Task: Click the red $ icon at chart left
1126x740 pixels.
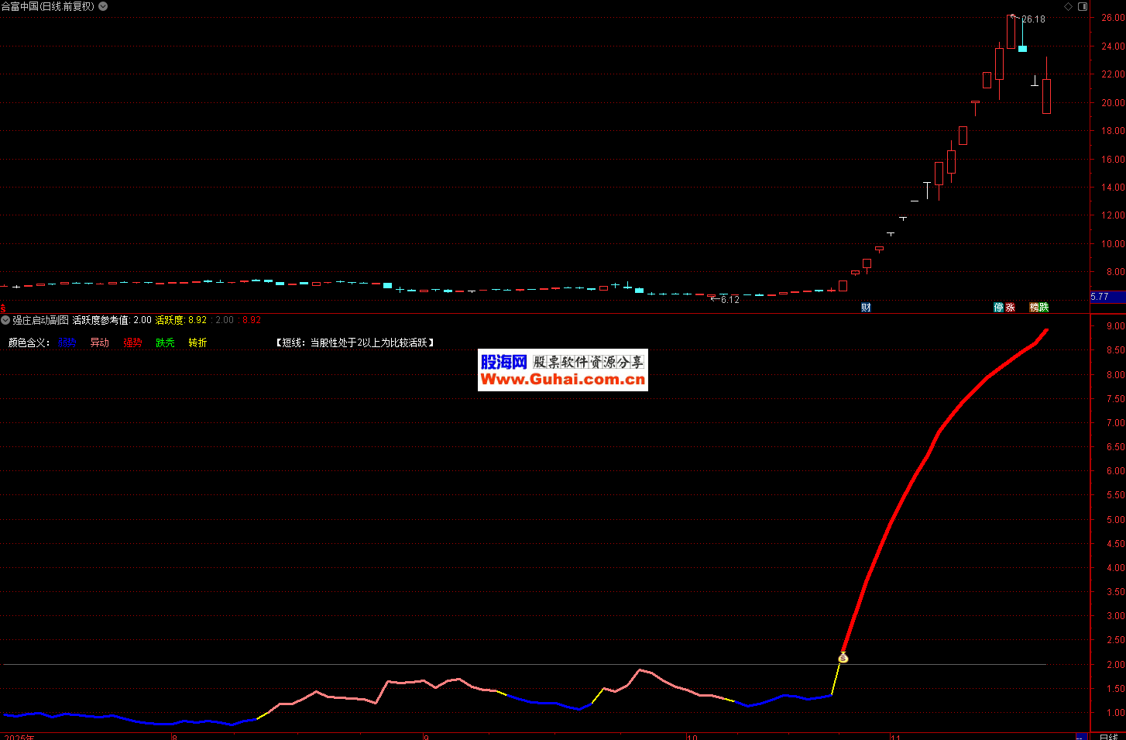Action: point(3,308)
